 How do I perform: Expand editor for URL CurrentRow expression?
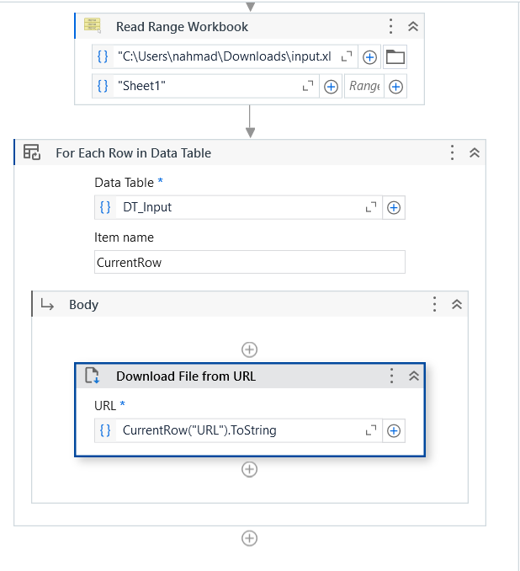(370, 430)
